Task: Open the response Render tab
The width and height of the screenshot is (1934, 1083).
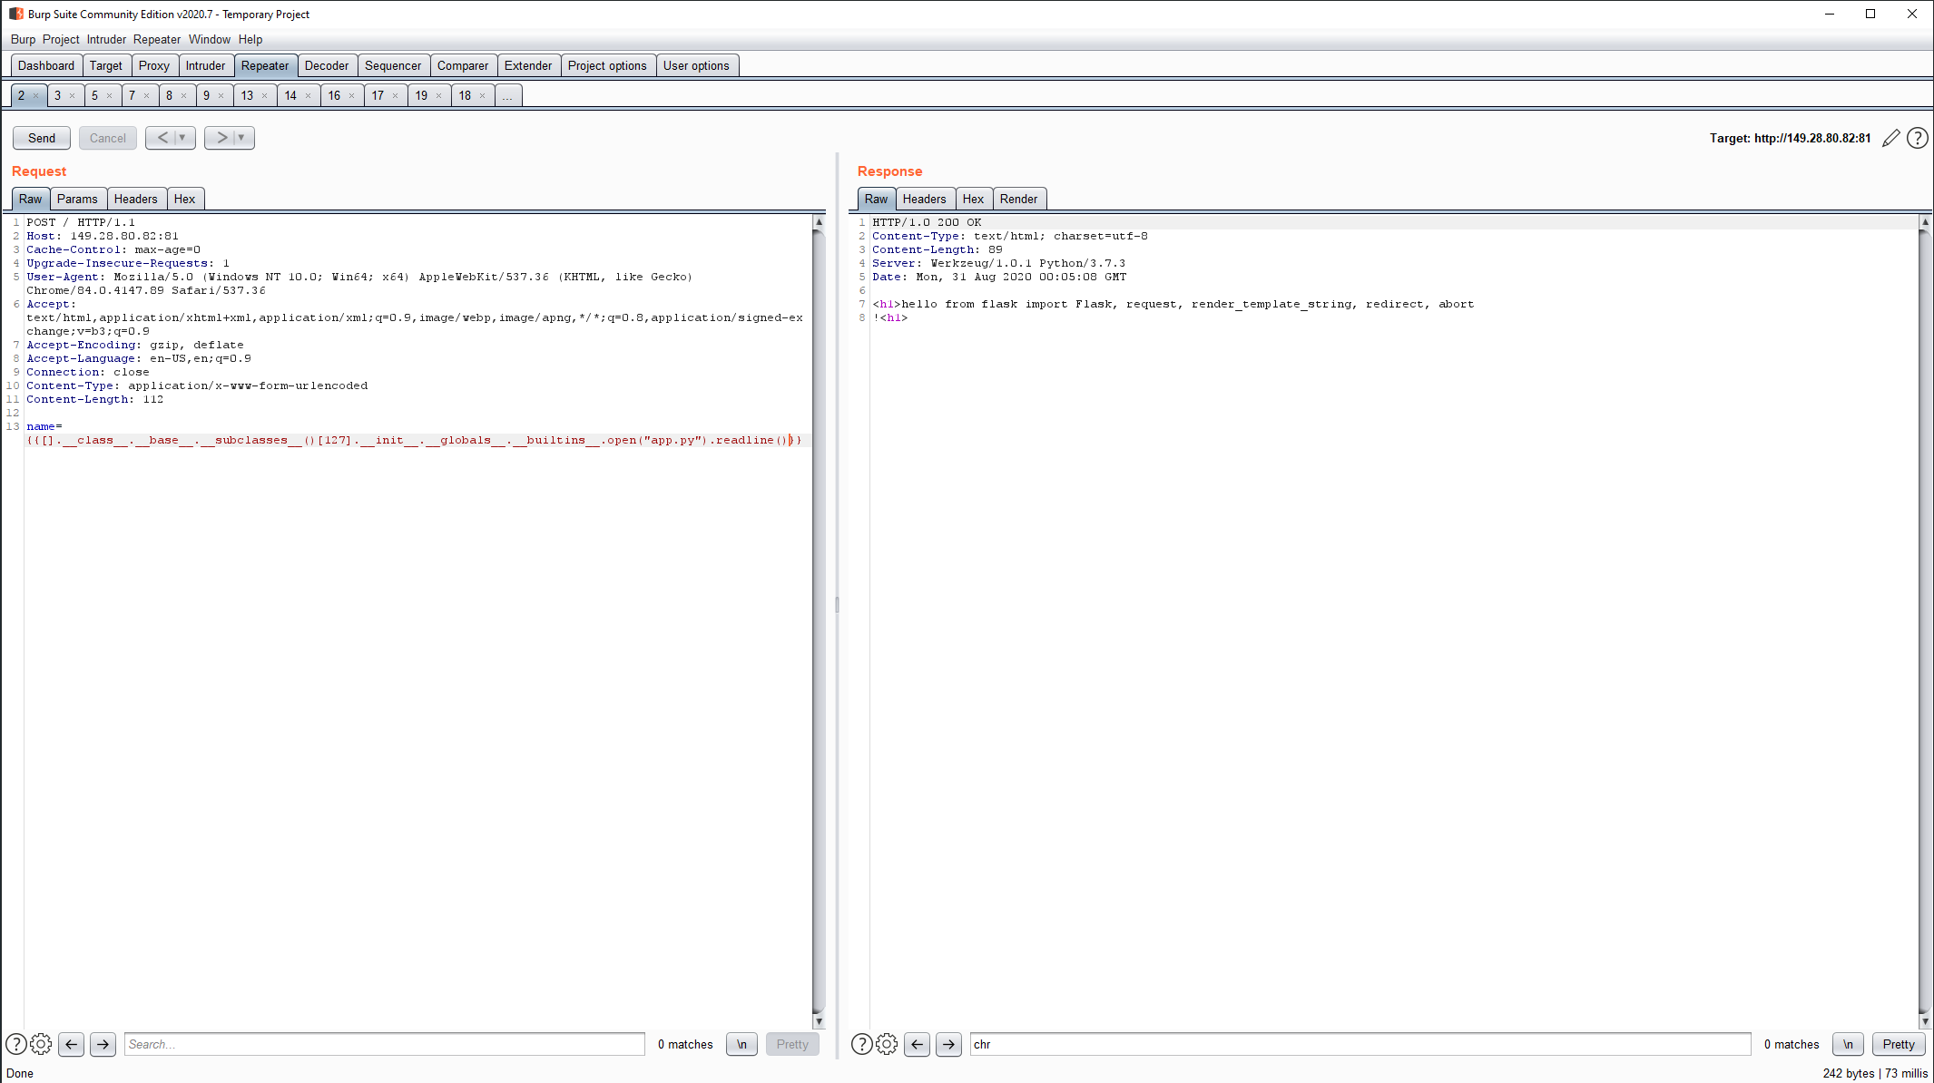Action: click(x=1018, y=199)
